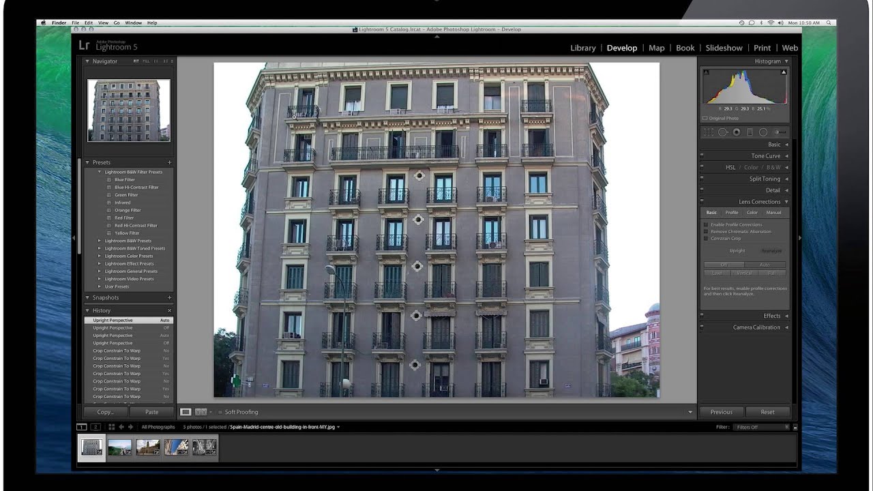873x491 pixels.
Task: Toggle highlight clipping indicator in Histogram
Action: (x=784, y=72)
